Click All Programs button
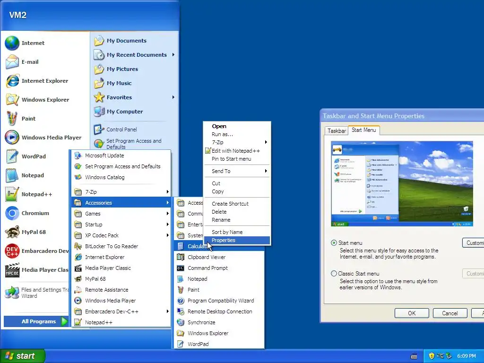The image size is (484, 363). click(x=36, y=321)
